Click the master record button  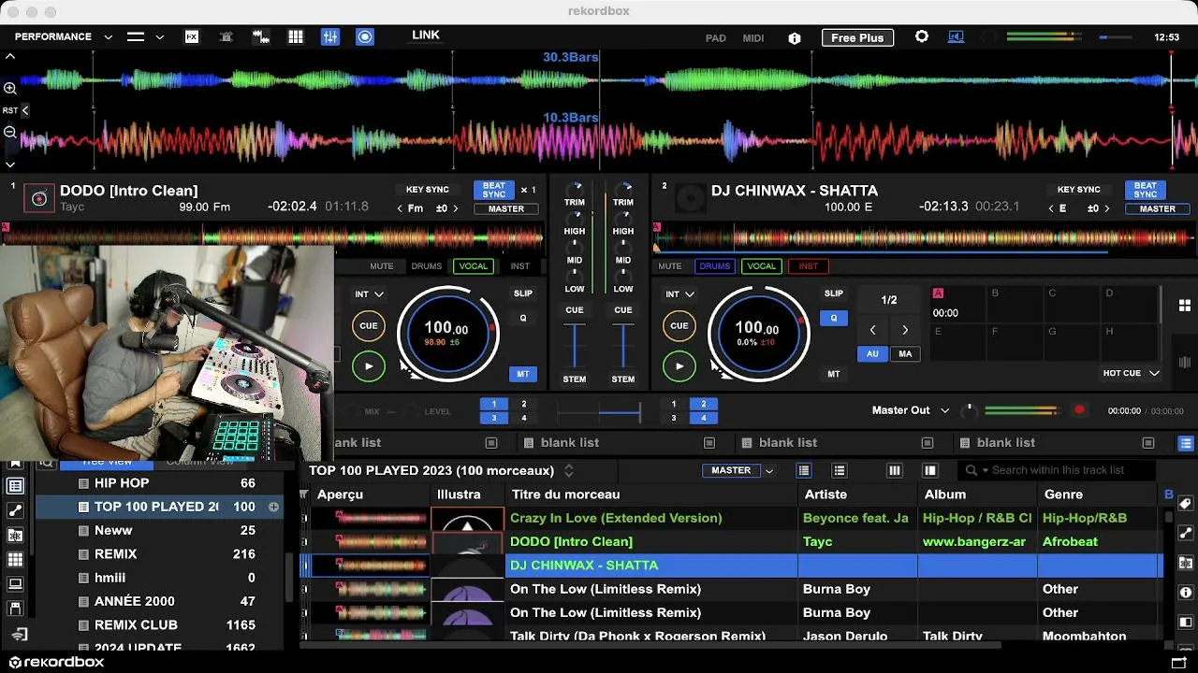1079,410
